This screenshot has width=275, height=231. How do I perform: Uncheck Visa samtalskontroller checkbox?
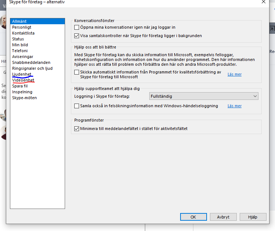(76, 36)
